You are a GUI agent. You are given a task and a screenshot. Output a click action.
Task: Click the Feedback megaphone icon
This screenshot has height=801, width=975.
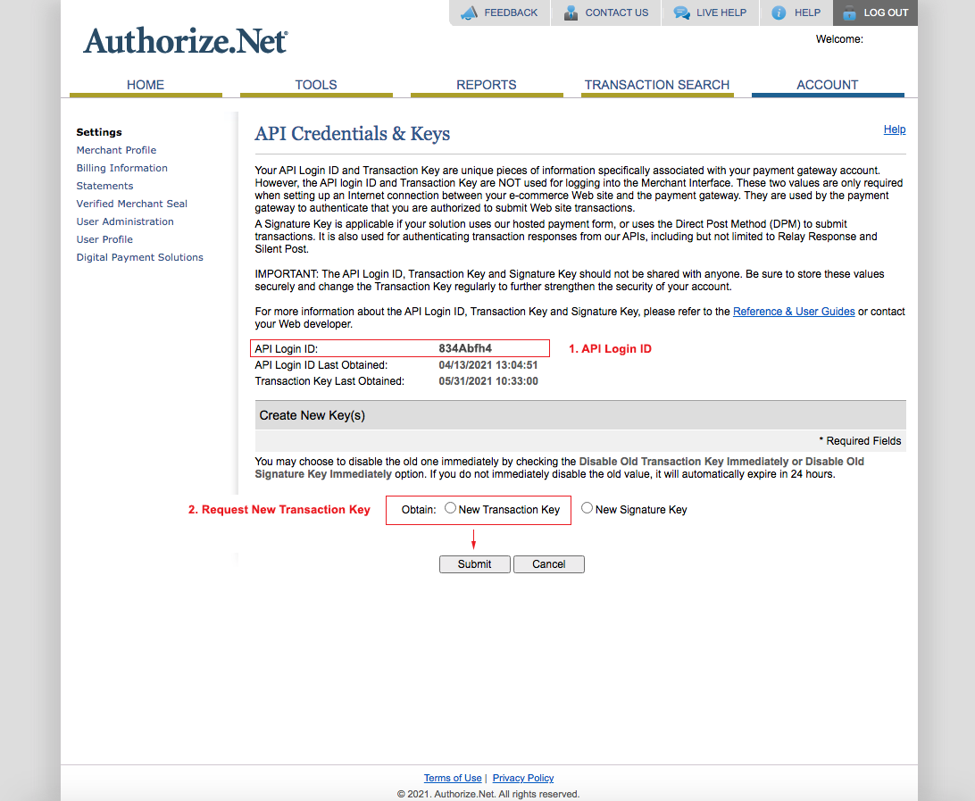pyautogui.click(x=469, y=13)
